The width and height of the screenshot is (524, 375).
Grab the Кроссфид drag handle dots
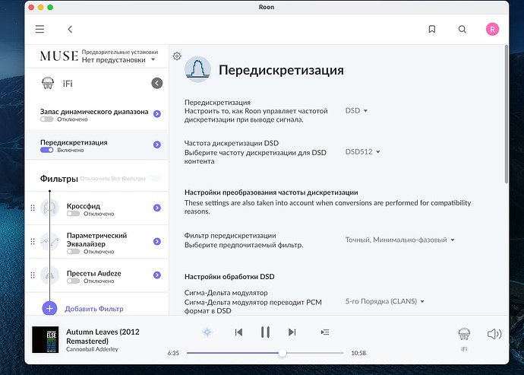(x=33, y=208)
